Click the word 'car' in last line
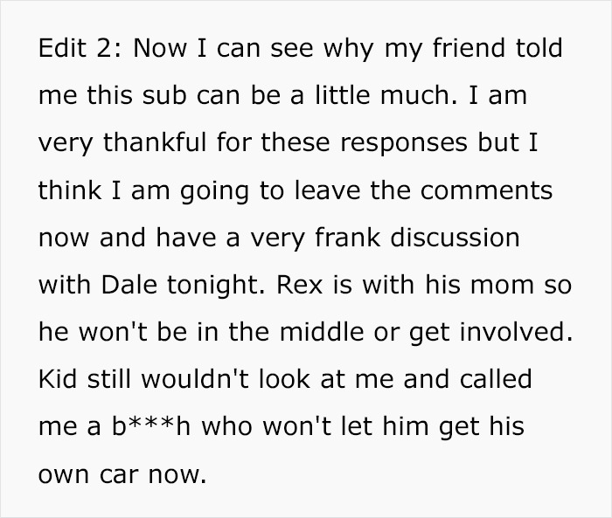Image resolution: width=612 pixels, height=518 pixels. [x=119, y=474]
